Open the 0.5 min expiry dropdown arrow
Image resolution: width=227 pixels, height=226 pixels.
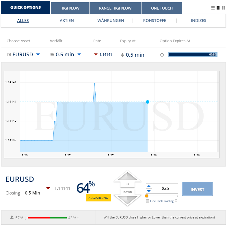point(79,54)
